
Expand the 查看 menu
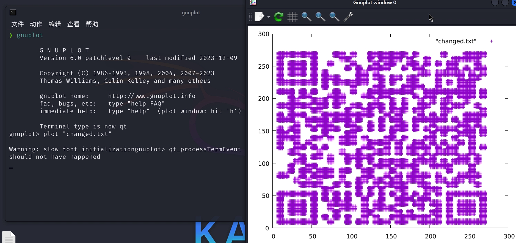click(x=73, y=24)
